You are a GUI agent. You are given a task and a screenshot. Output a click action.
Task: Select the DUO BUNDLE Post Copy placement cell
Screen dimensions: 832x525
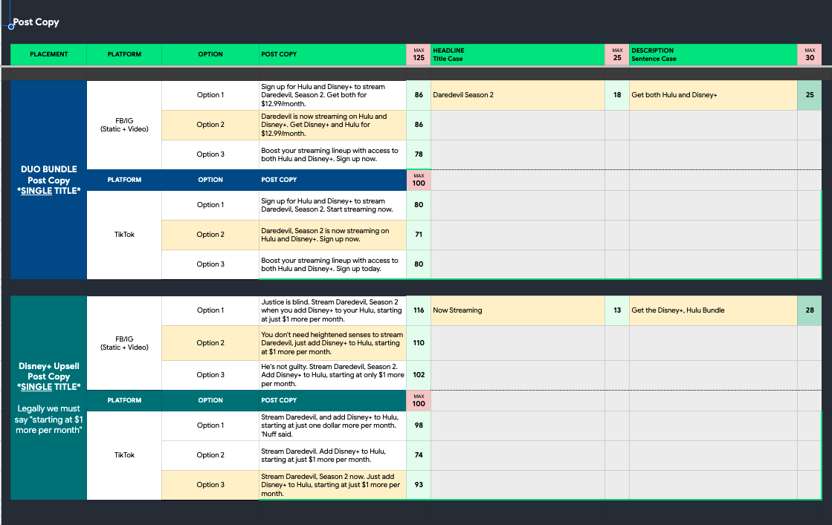(49, 180)
